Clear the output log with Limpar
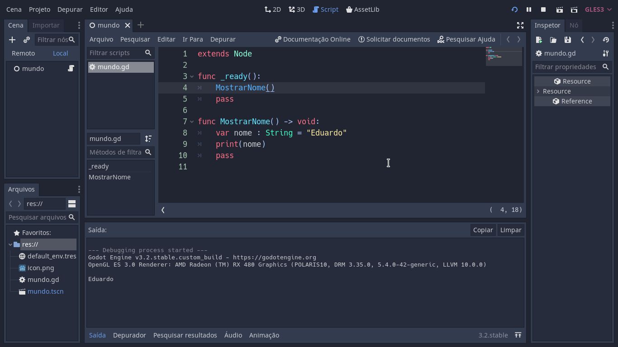This screenshot has height=347, width=618. [x=511, y=230]
